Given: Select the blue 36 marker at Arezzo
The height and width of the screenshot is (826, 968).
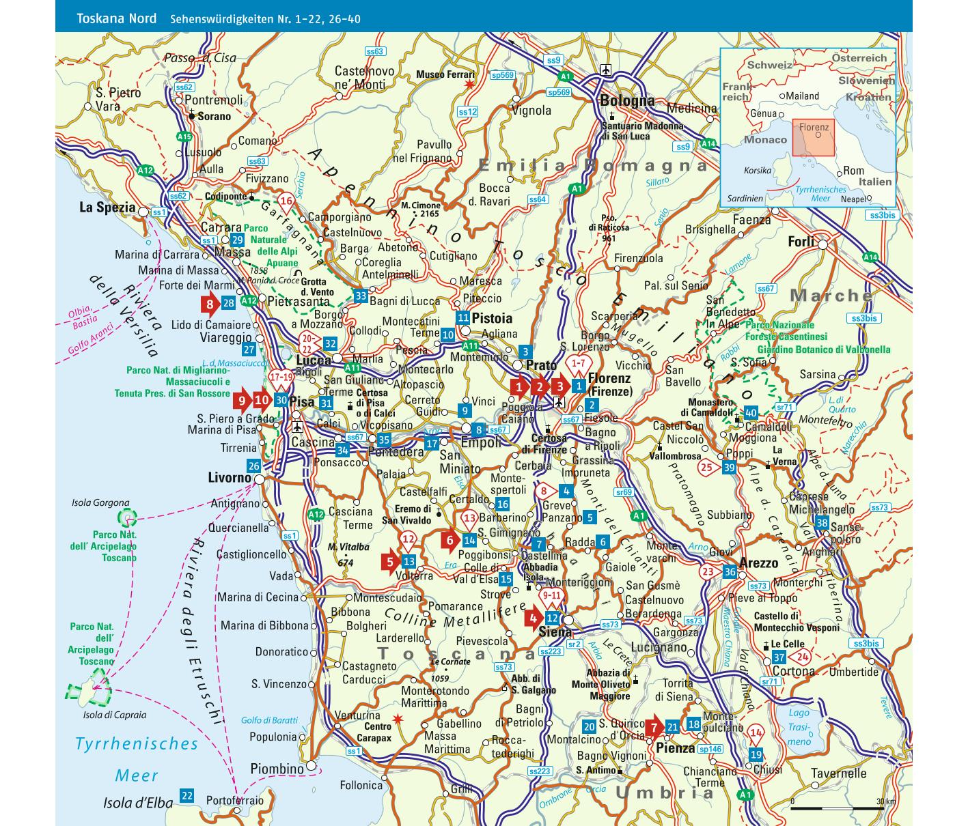Looking at the screenshot, I should [x=730, y=571].
